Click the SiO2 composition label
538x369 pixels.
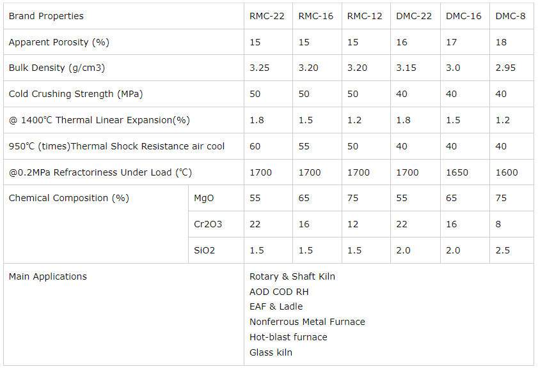pos(205,250)
